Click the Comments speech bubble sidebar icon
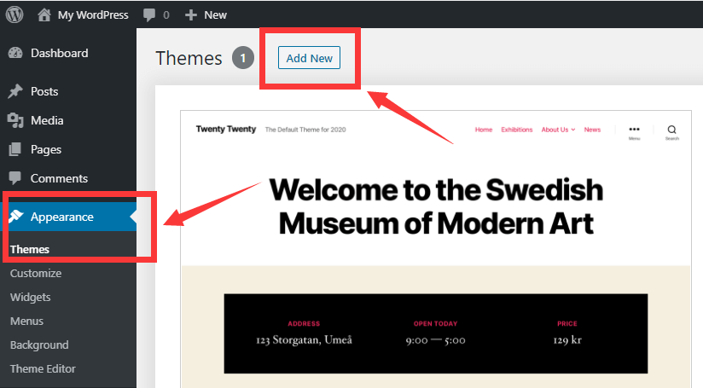 coord(15,178)
